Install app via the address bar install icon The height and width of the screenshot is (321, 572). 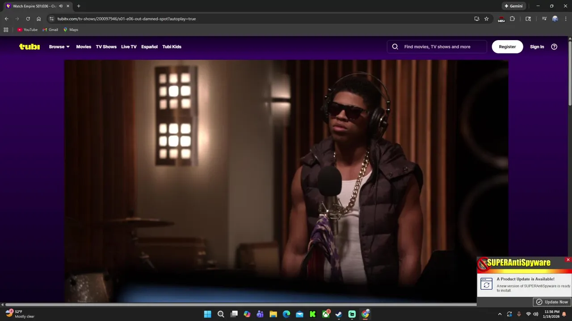pos(477,19)
